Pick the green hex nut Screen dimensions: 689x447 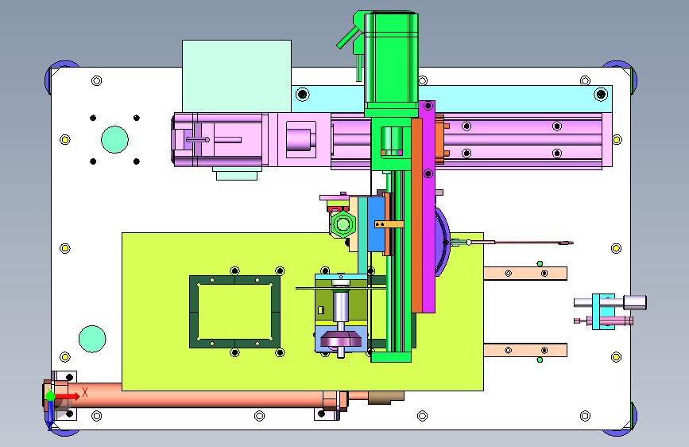tap(343, 224)
